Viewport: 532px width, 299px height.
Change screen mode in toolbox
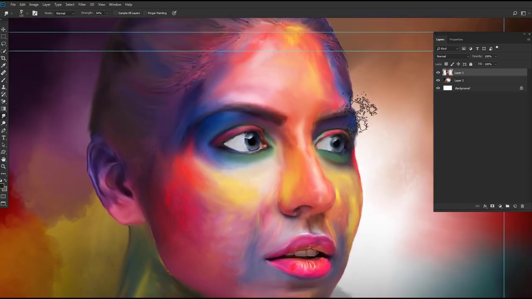(3, 203)
